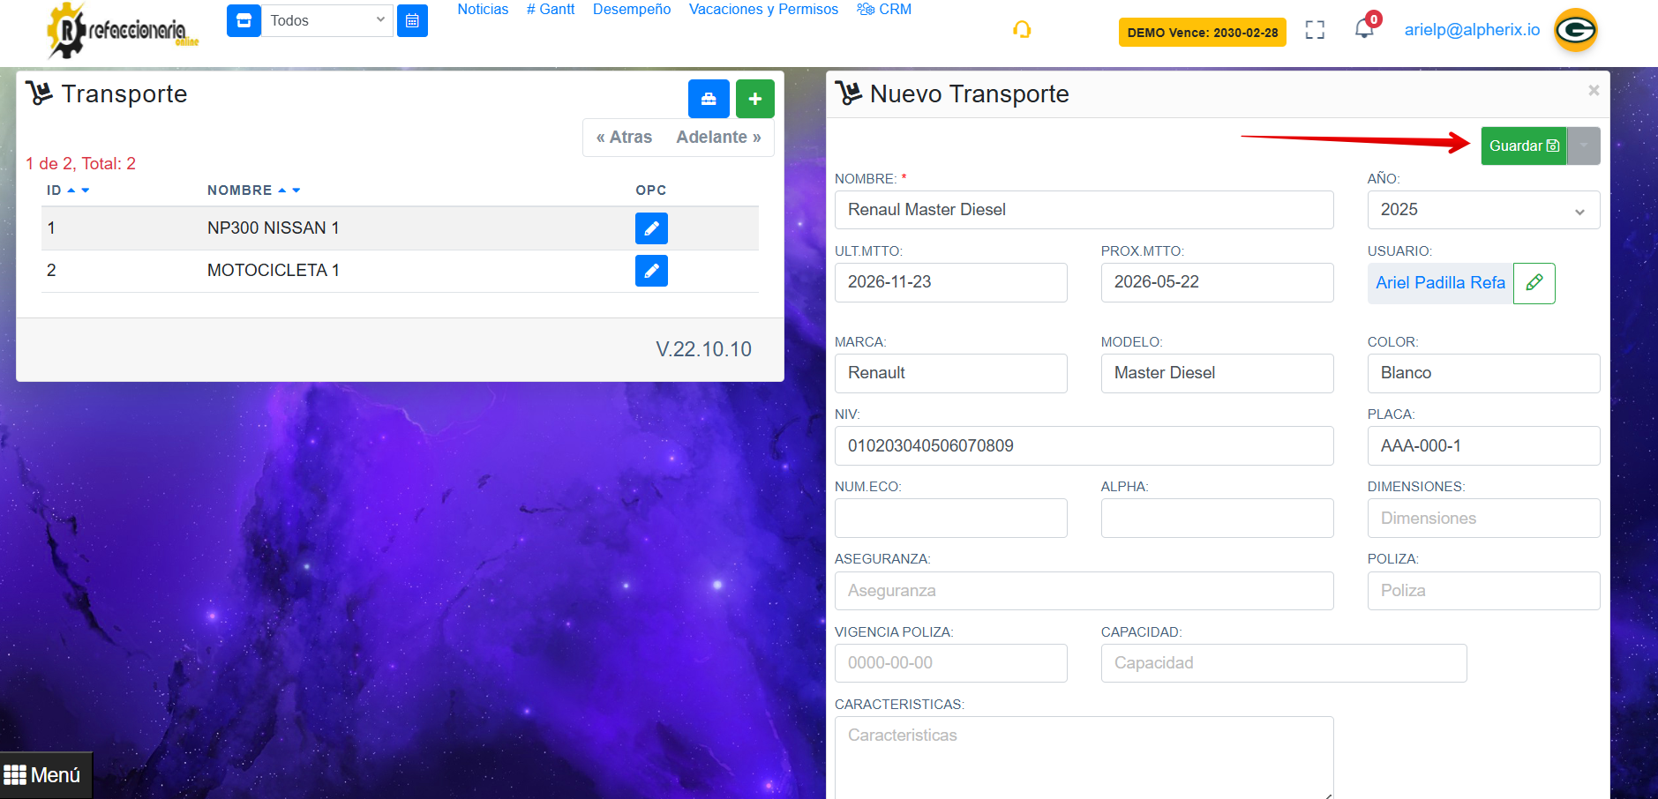Click the orange headset support icon

pyautogui.click(x=1022, y=30)
